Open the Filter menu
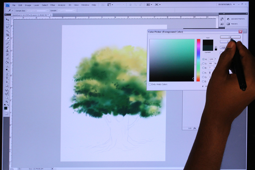The height and width of the screenshot is (170, 255). 53,5
